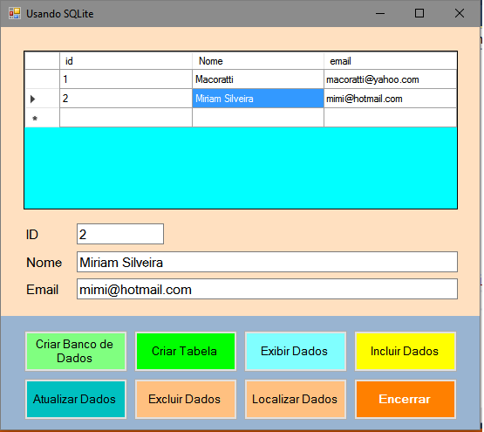Click the email column header
The width and height of the screenshot is (484, 432).
click(x=390, y=61)
